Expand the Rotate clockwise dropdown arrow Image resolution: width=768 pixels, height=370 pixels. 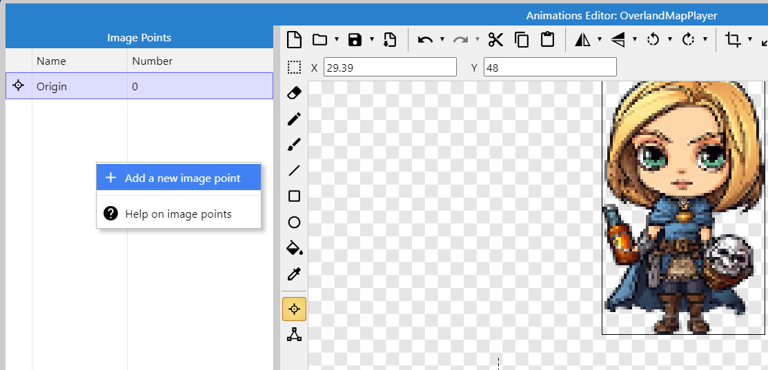click(x=705, y=39)
